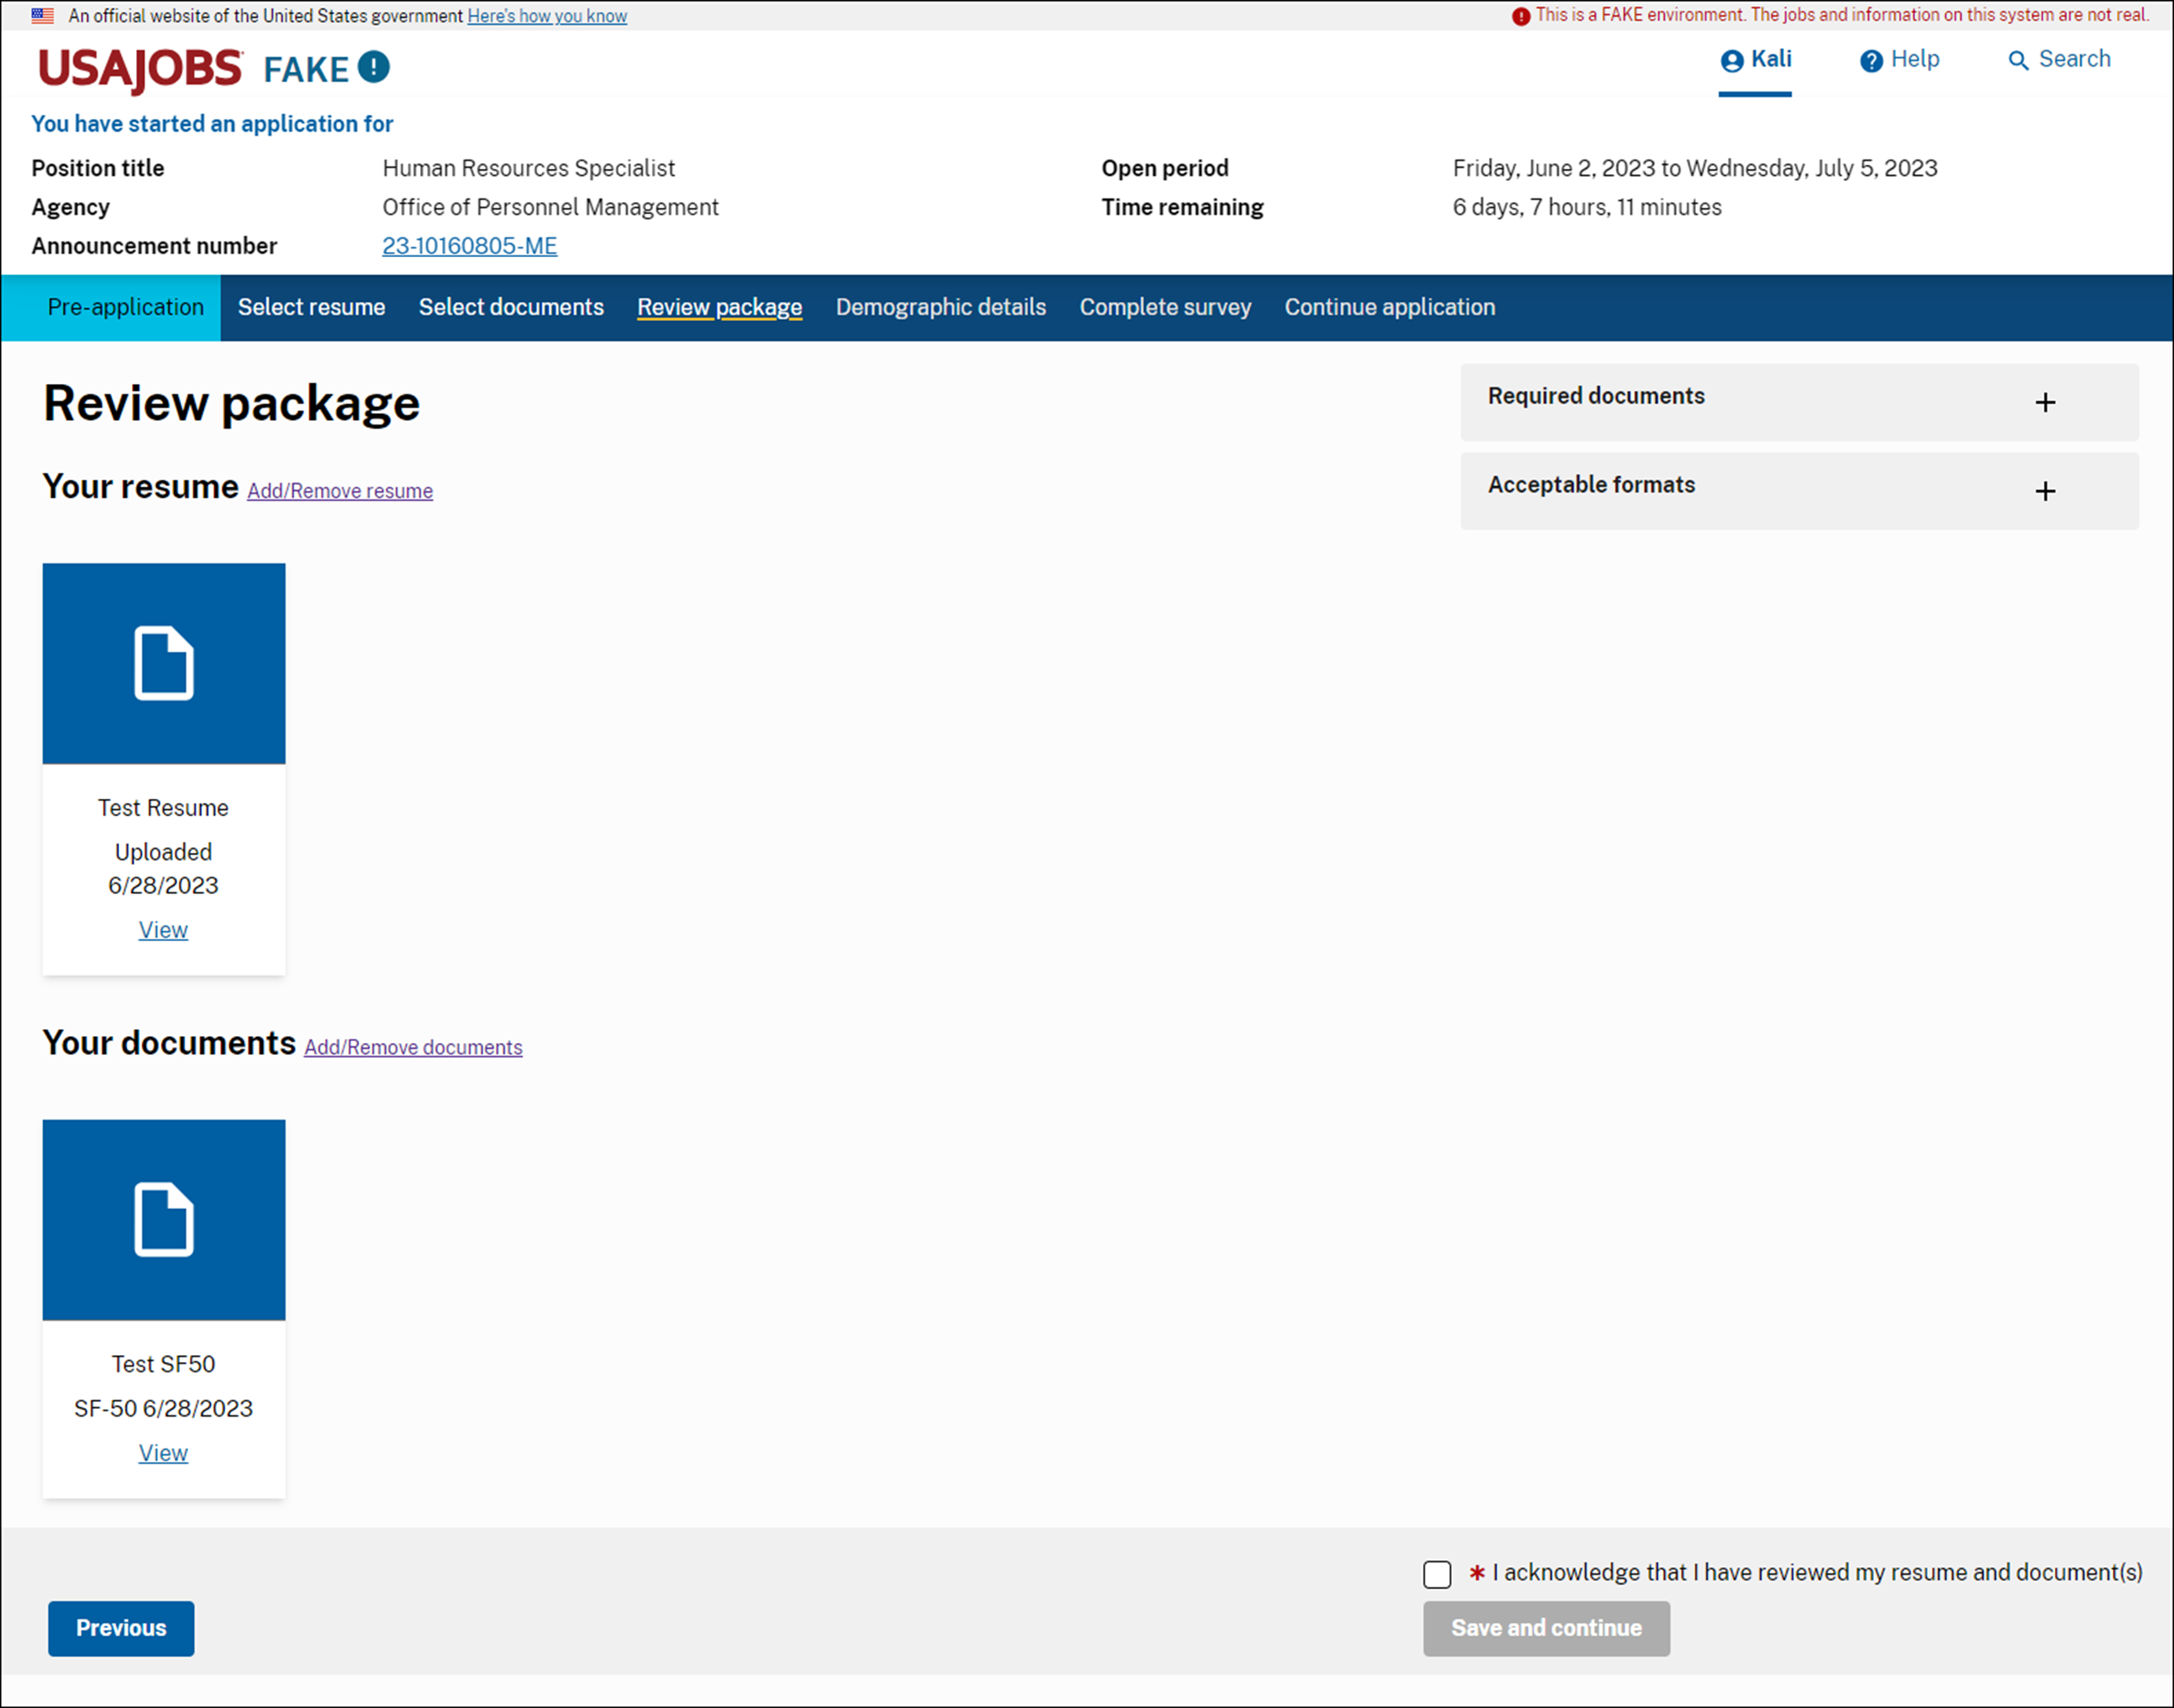
Task: Go to the Complete survey step
Action: click(x=1165, y=307)
